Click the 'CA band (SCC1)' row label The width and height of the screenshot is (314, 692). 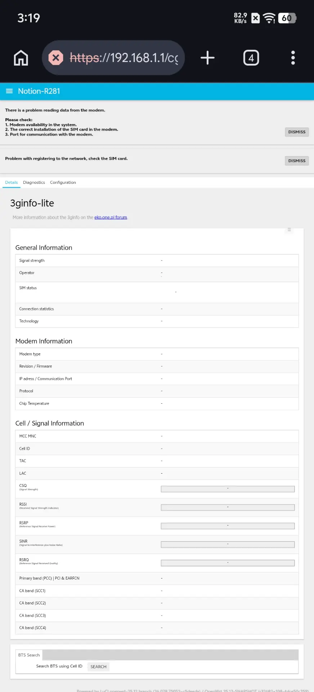tap(32, 591)
